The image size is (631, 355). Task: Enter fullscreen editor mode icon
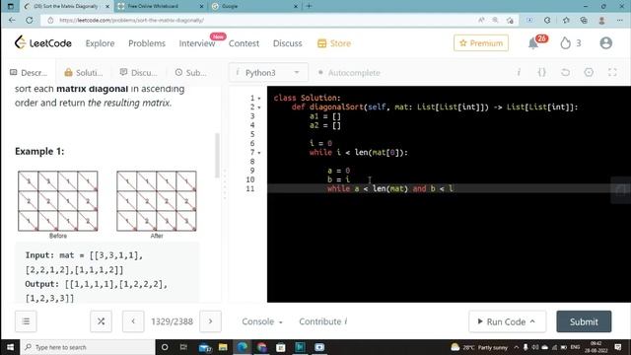[612, 72]
